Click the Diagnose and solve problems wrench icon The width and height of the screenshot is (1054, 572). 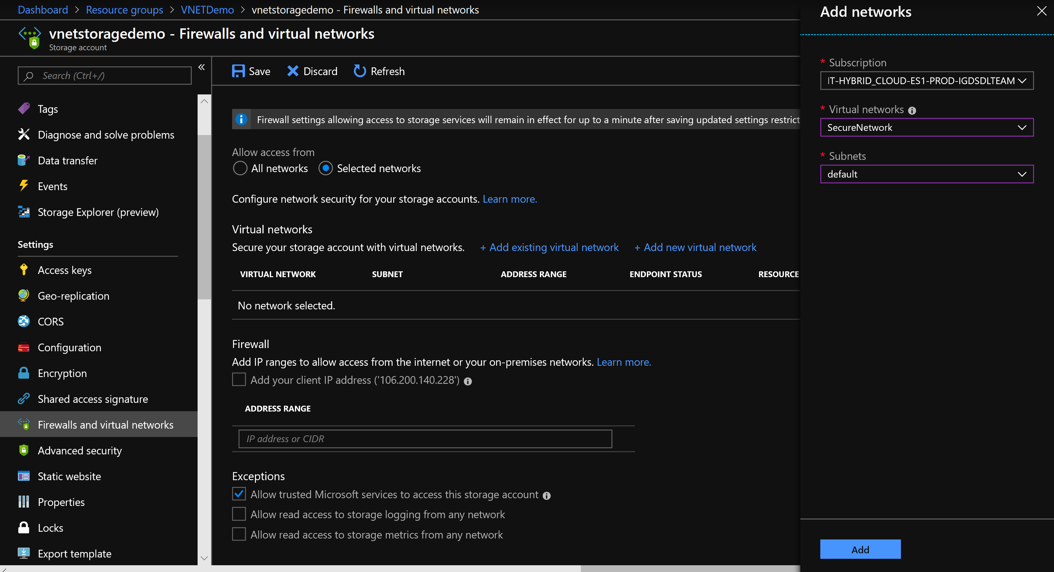pos(24,135)
